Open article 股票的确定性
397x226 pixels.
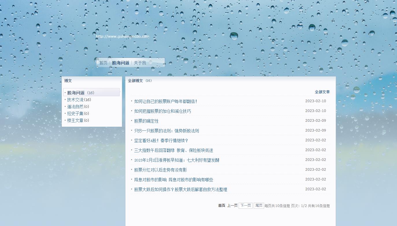[x=146, y=121]
